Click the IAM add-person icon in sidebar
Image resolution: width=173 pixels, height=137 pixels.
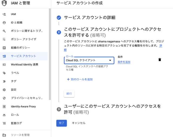pyautogui.click(x=4, y=14)
